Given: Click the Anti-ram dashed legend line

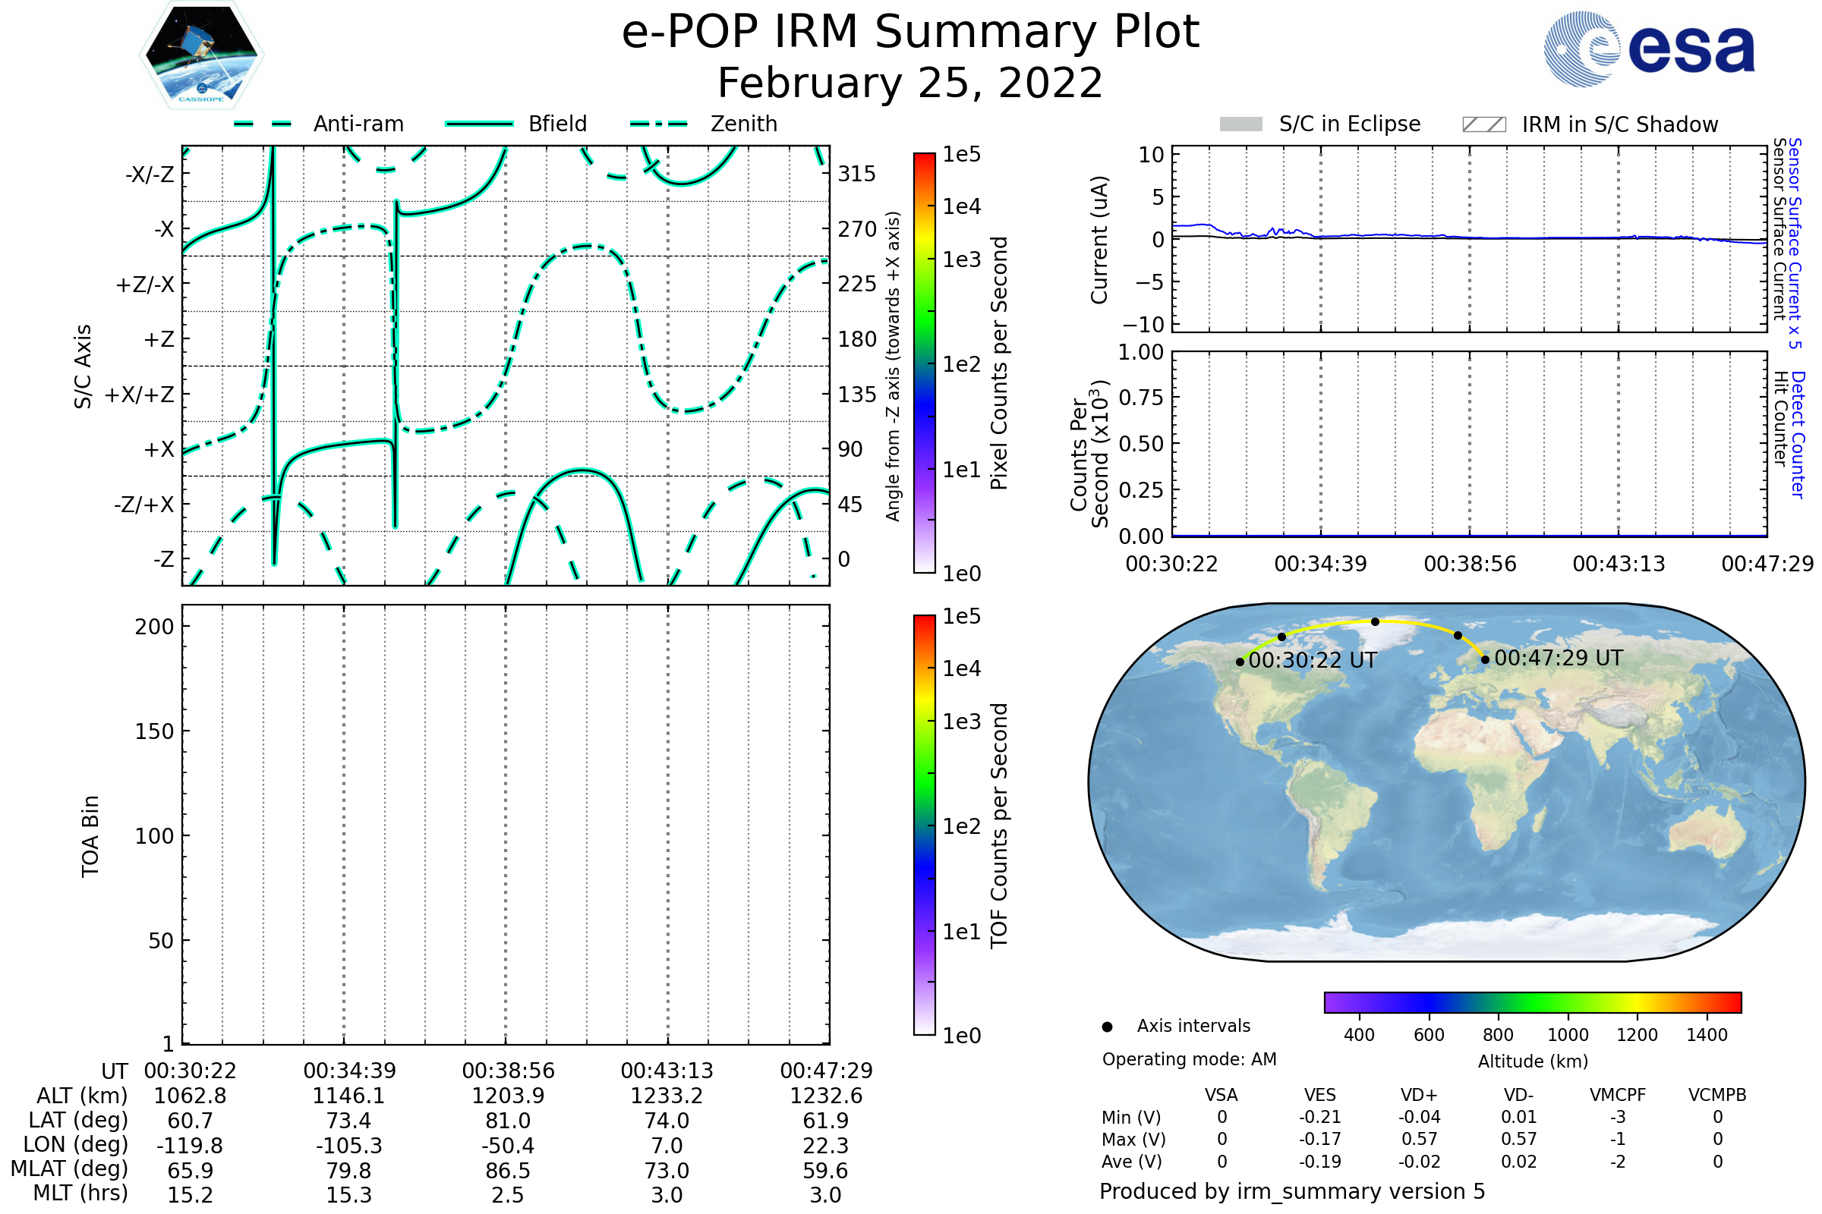Looking at the screenshot, I should pos(263,124).
